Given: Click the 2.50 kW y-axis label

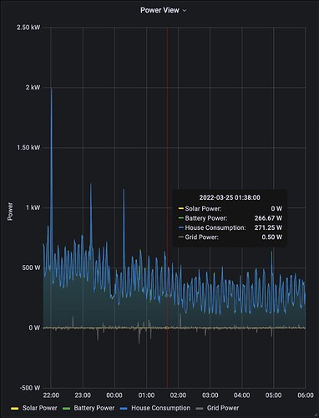Looking at the screenshot, I should tap(28, 28).
